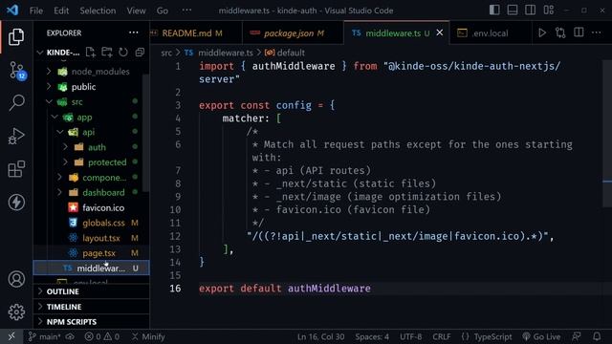Open Source Control view with 12 changes

[17, 71]
